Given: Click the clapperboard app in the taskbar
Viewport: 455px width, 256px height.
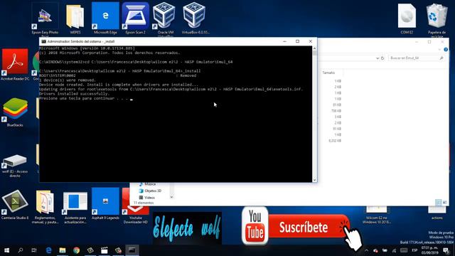Looking at the screenshot, I should (x=105, y=250).
